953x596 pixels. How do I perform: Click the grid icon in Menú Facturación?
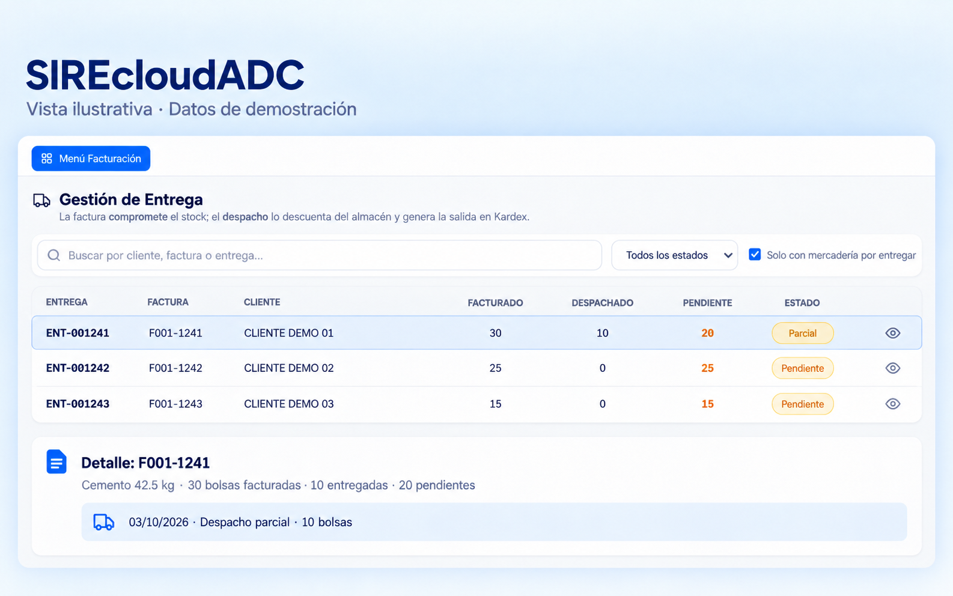(x=47, y=159)
